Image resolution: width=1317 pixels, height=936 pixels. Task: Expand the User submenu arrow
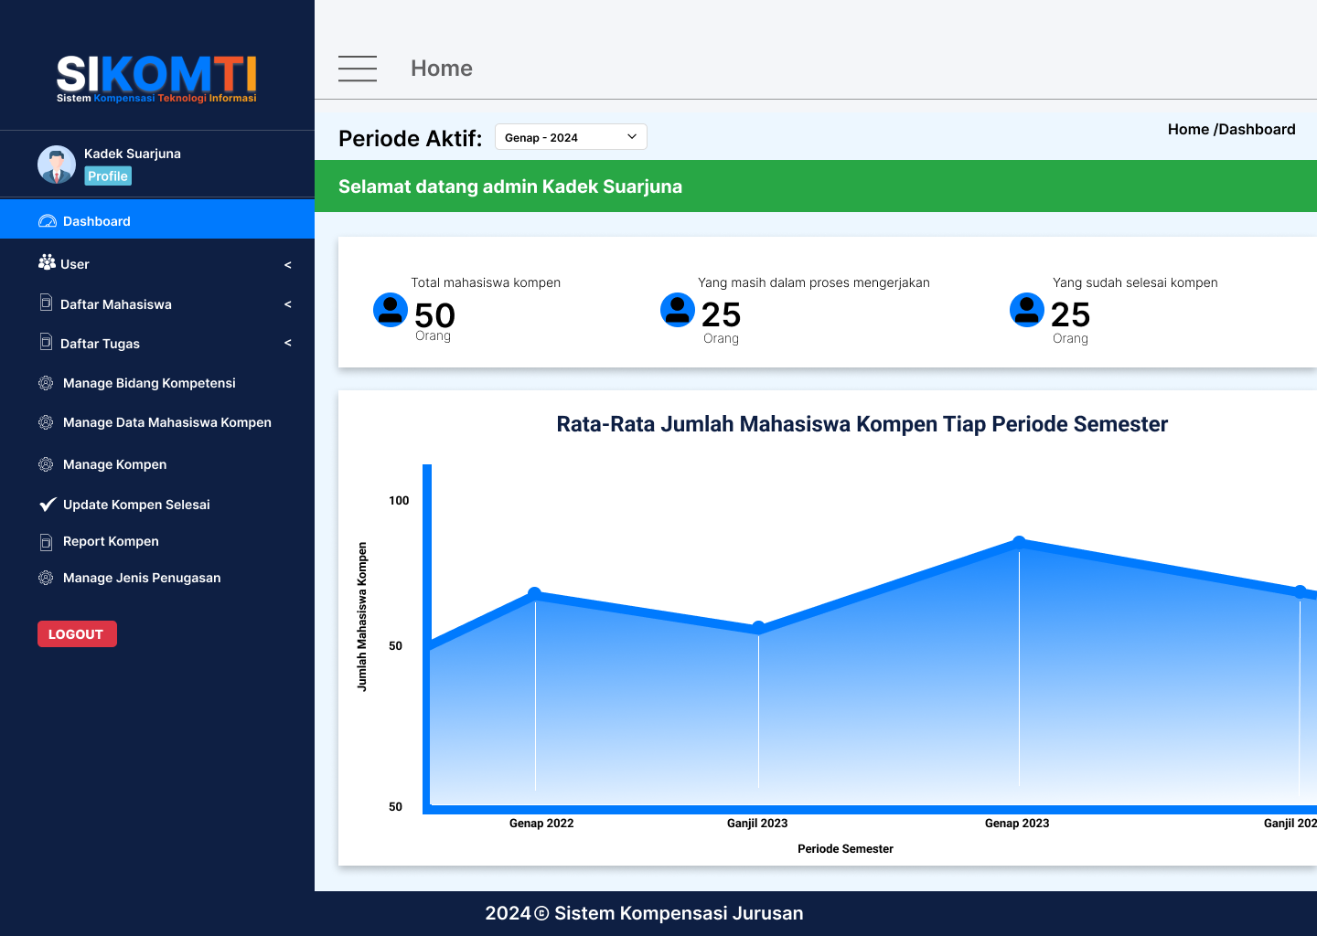pyautogui.click(x=288, y=265)
